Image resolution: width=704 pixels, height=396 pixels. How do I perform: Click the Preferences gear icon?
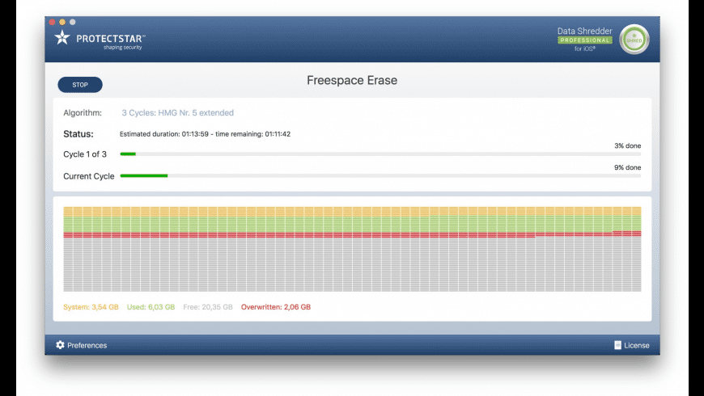60,345
